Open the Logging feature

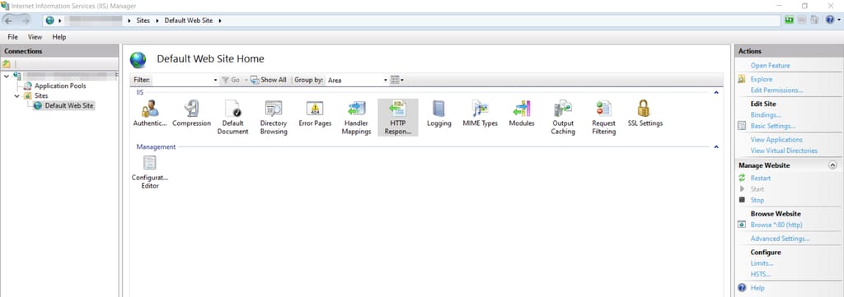pos(438,114)
